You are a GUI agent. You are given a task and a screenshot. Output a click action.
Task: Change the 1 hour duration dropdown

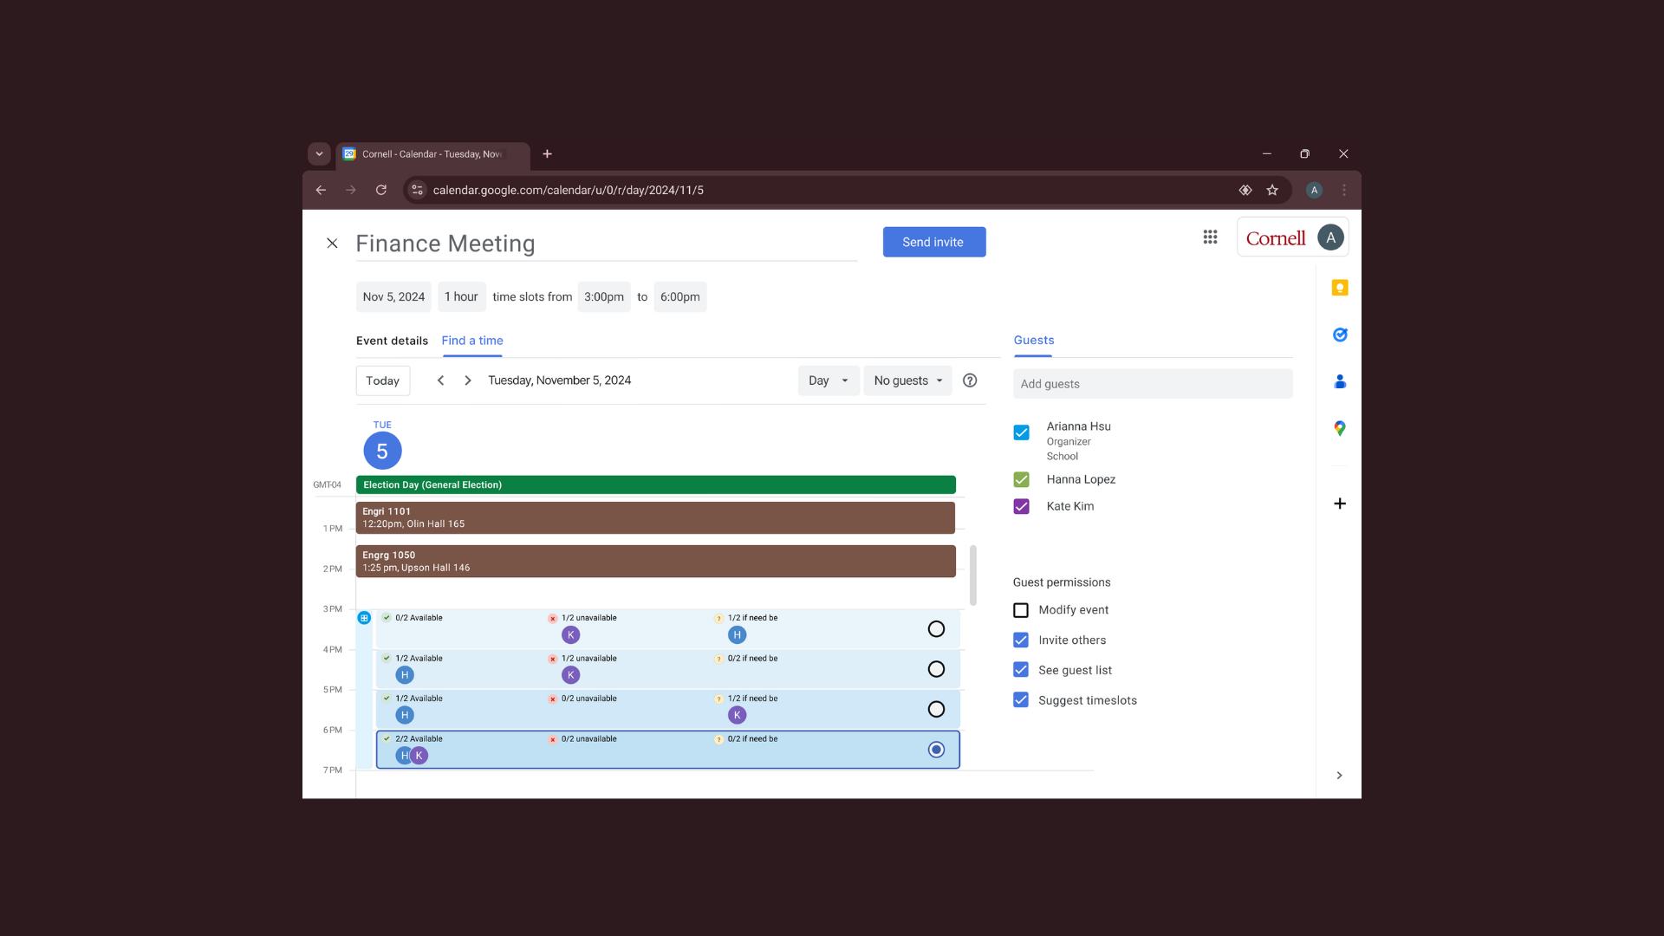pos(461,296)
